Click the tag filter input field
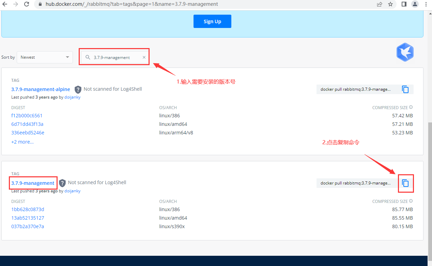432x266 pixels. point(115,57)
